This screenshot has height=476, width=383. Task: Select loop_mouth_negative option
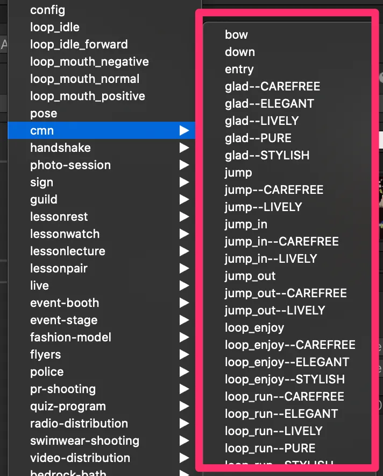(x=89, y=62)
